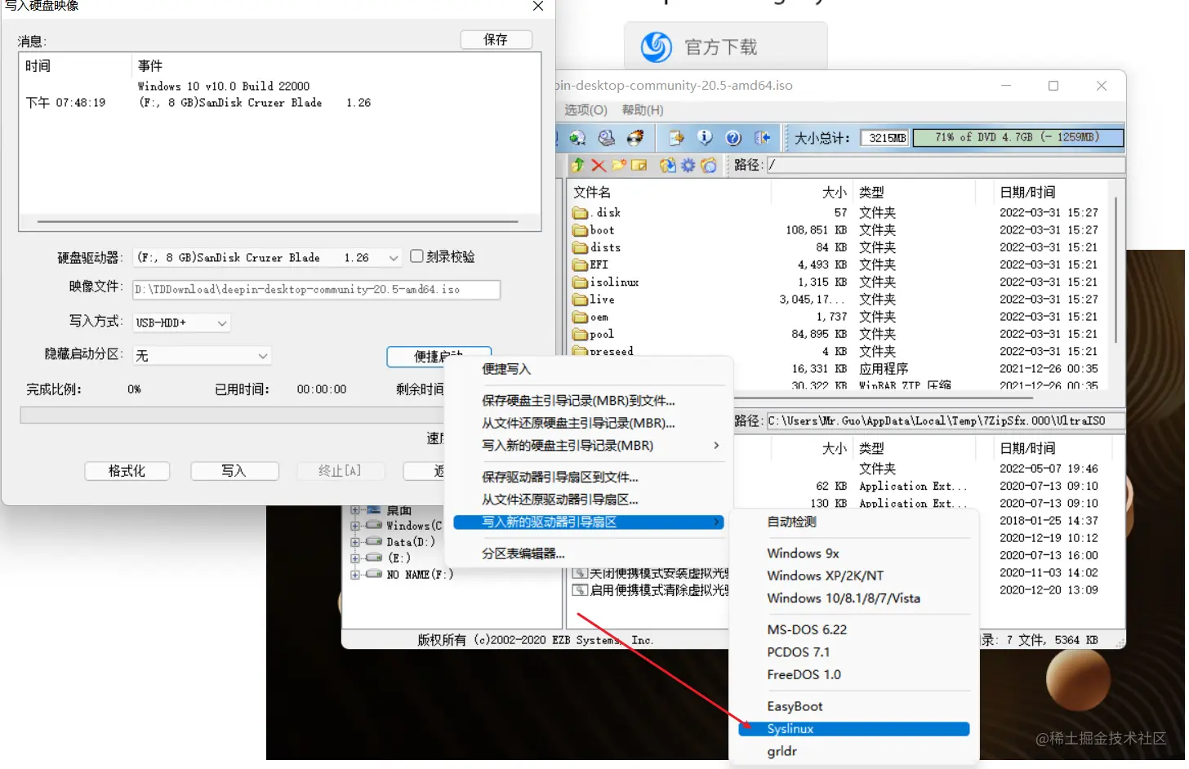Select Windows 10/8.1/8/7/Vista in the submenu
Screen dimensions: 1189x769
click(x=844, y=598)
